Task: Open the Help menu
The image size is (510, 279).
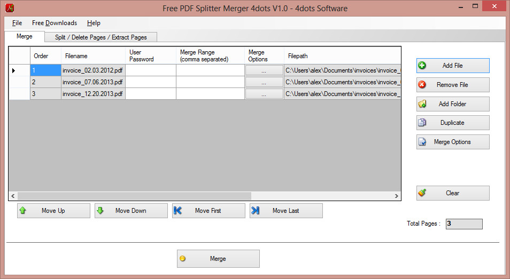Action: (x=94, y=23)
